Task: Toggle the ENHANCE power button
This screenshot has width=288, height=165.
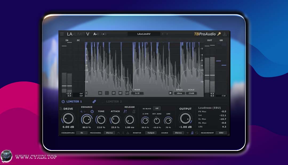Action: pos(92,111)
